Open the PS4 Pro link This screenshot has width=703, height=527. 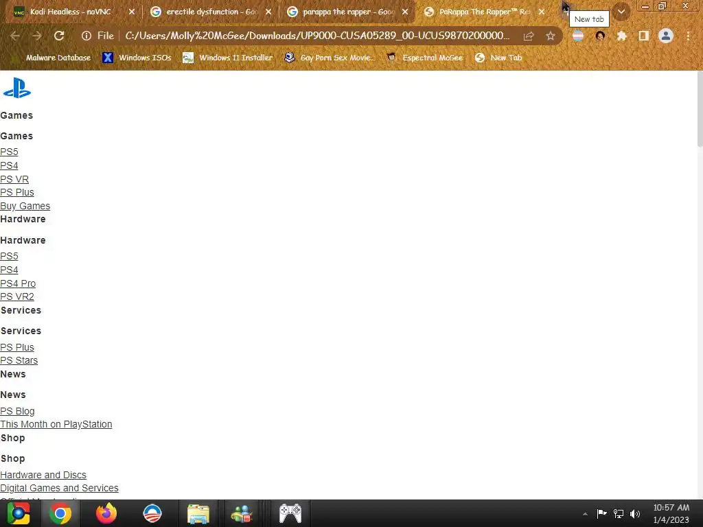coord(18,283)
